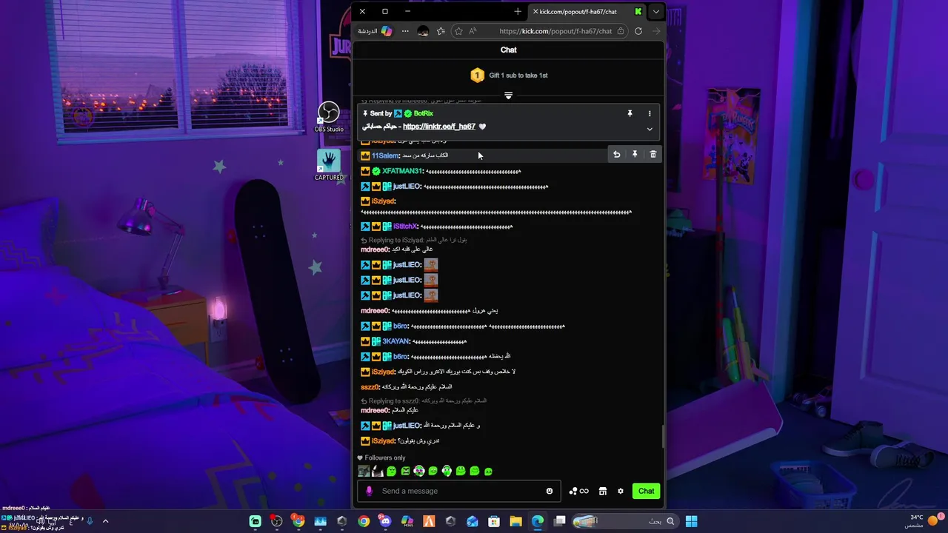Pin 11Salem's chat message

click(x=635, y=154)
